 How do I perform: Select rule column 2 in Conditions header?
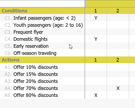pyautogui.click(x=118, y=11)
